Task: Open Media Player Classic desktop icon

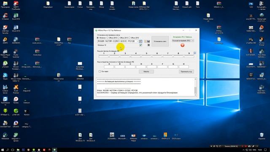Action: [5, 53]
